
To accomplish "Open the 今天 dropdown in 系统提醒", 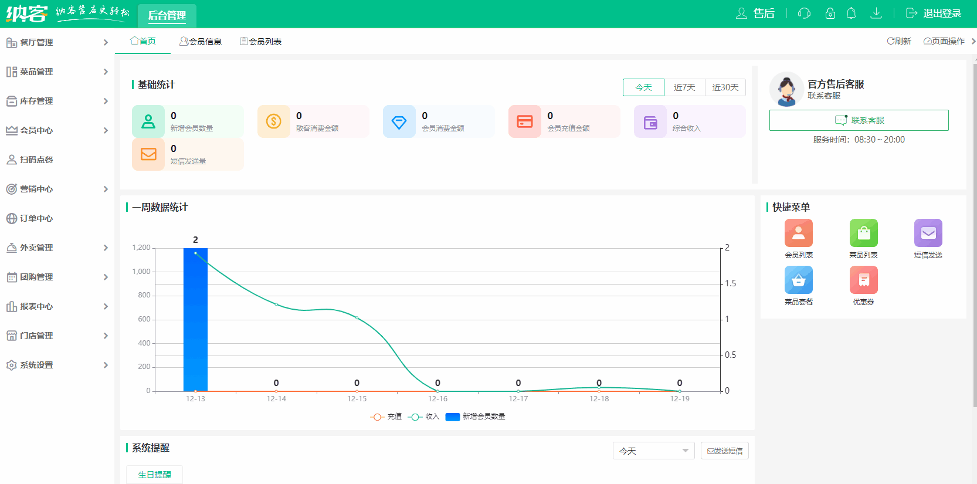I will tap(653, 451).
